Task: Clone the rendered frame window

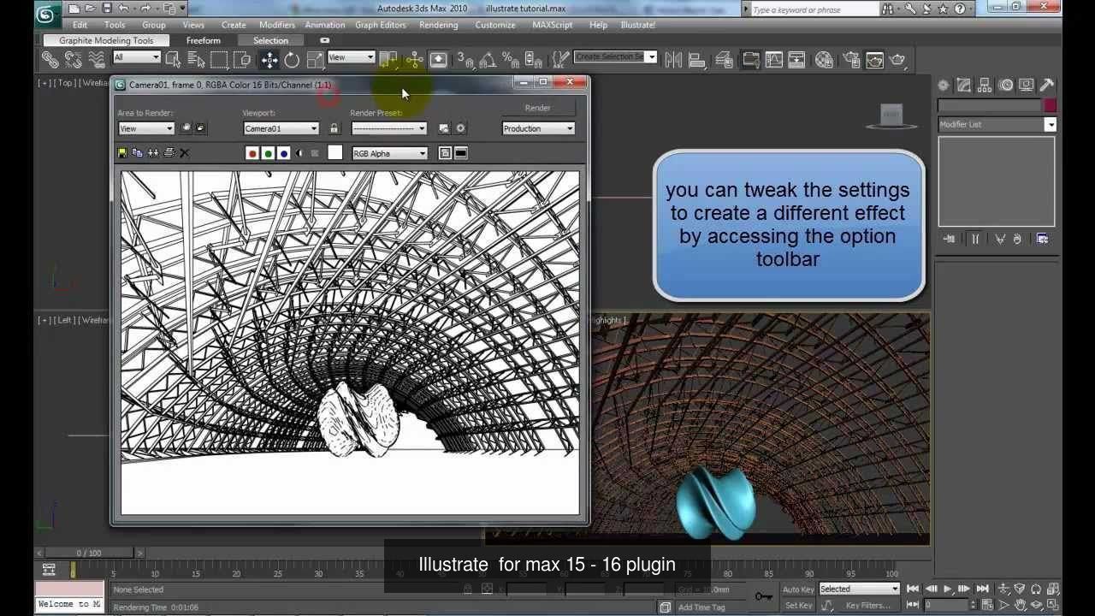Action: click(153, 153)
